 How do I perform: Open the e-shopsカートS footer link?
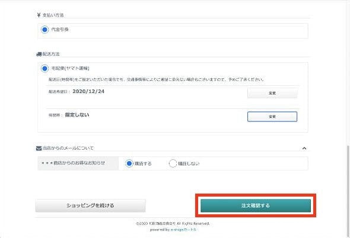click(183, 230)
